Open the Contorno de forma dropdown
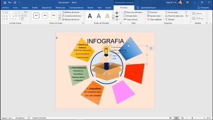Screen dimensions: 213x120 72,16
